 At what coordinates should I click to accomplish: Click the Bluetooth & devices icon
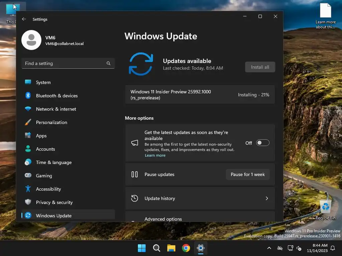pos(28,95)
